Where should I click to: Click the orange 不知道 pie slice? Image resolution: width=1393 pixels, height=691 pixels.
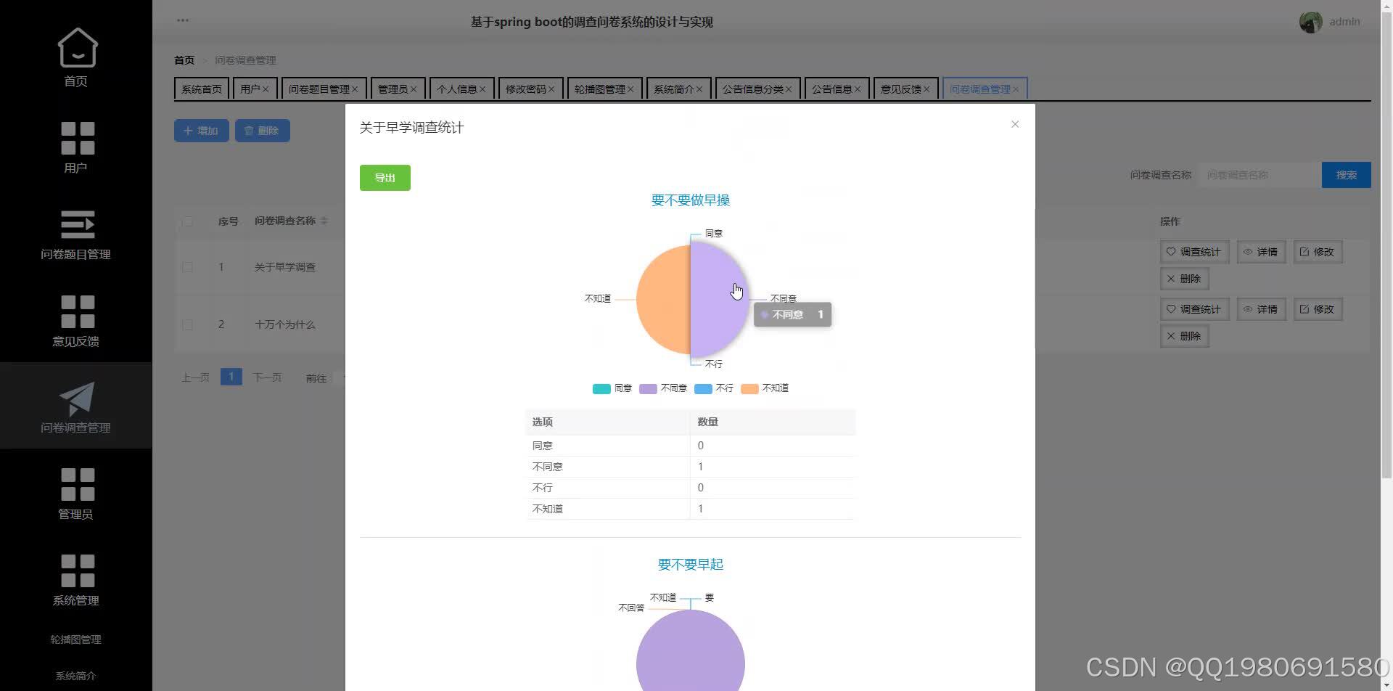(x=664, y=299)
